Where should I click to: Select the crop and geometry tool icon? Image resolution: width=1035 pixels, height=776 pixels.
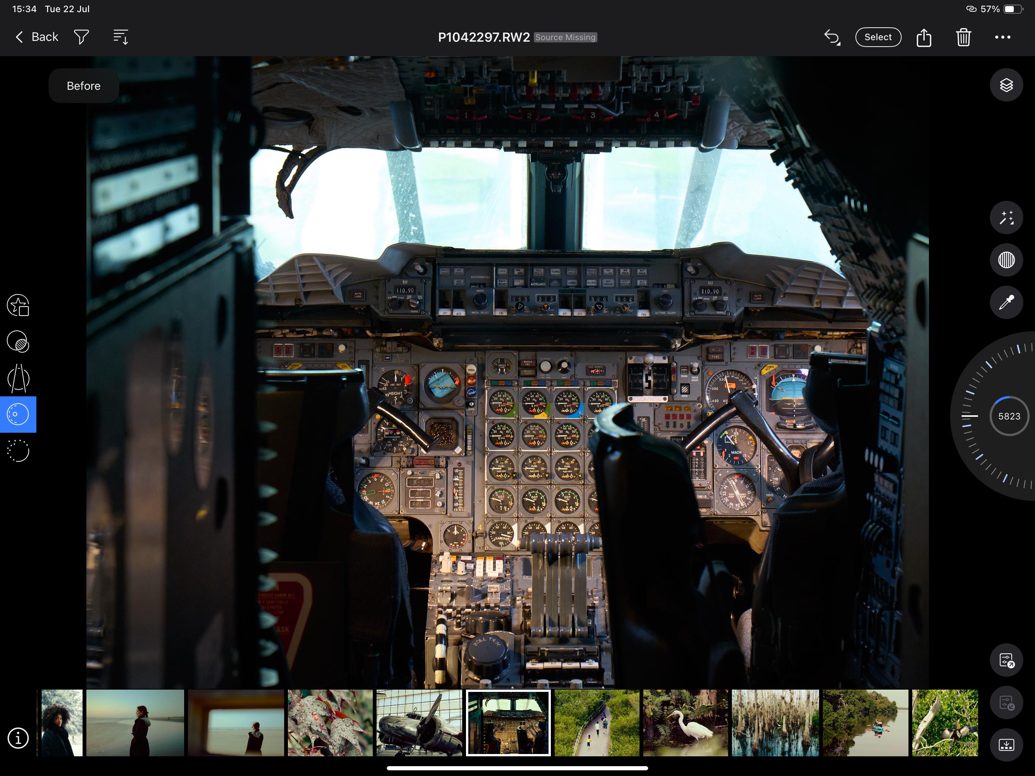tap(18, 378)
